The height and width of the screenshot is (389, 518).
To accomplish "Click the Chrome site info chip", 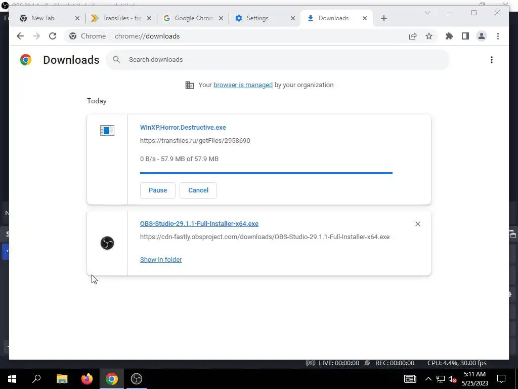I will click(x=87, y=36).
